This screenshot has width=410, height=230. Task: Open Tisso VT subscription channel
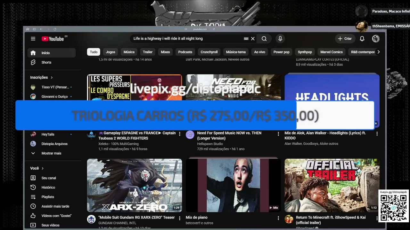coord(52,87)
